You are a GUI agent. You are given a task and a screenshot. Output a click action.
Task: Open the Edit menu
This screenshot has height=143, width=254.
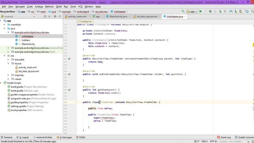pos(4,7)
